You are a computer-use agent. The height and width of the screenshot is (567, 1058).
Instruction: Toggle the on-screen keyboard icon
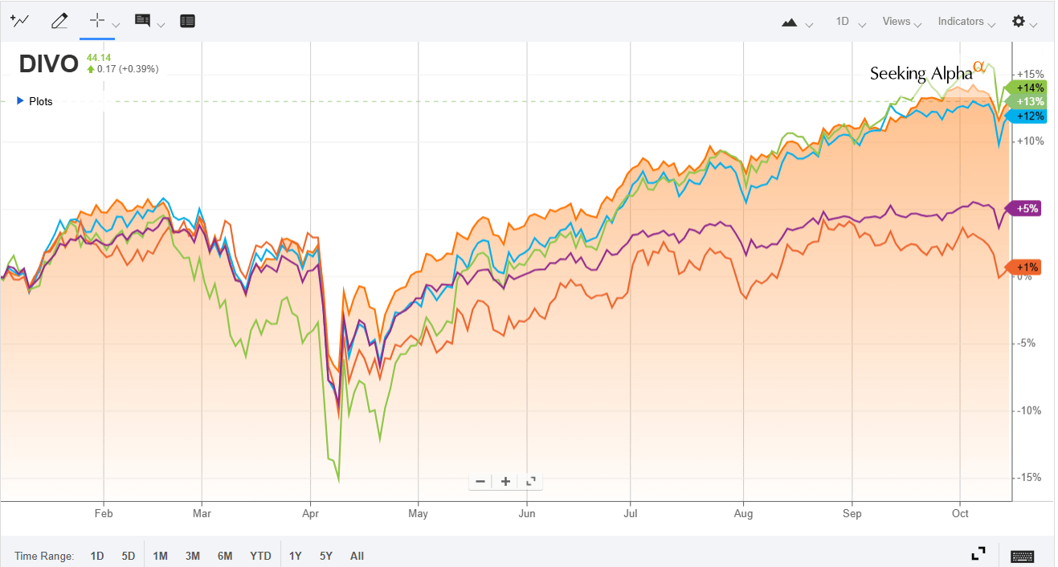pyautogui.click(x=1022, y=555)
